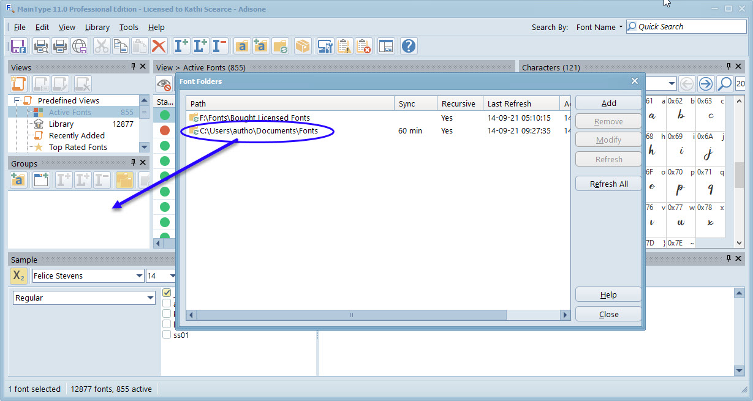
Task: Select Recently Added in the Views tree
Action: 77,135
